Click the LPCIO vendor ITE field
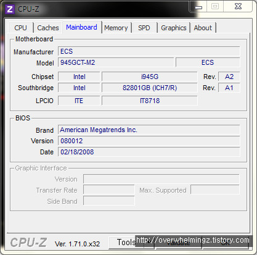Screen dimensions: 257x255 (x=79, y=101)
